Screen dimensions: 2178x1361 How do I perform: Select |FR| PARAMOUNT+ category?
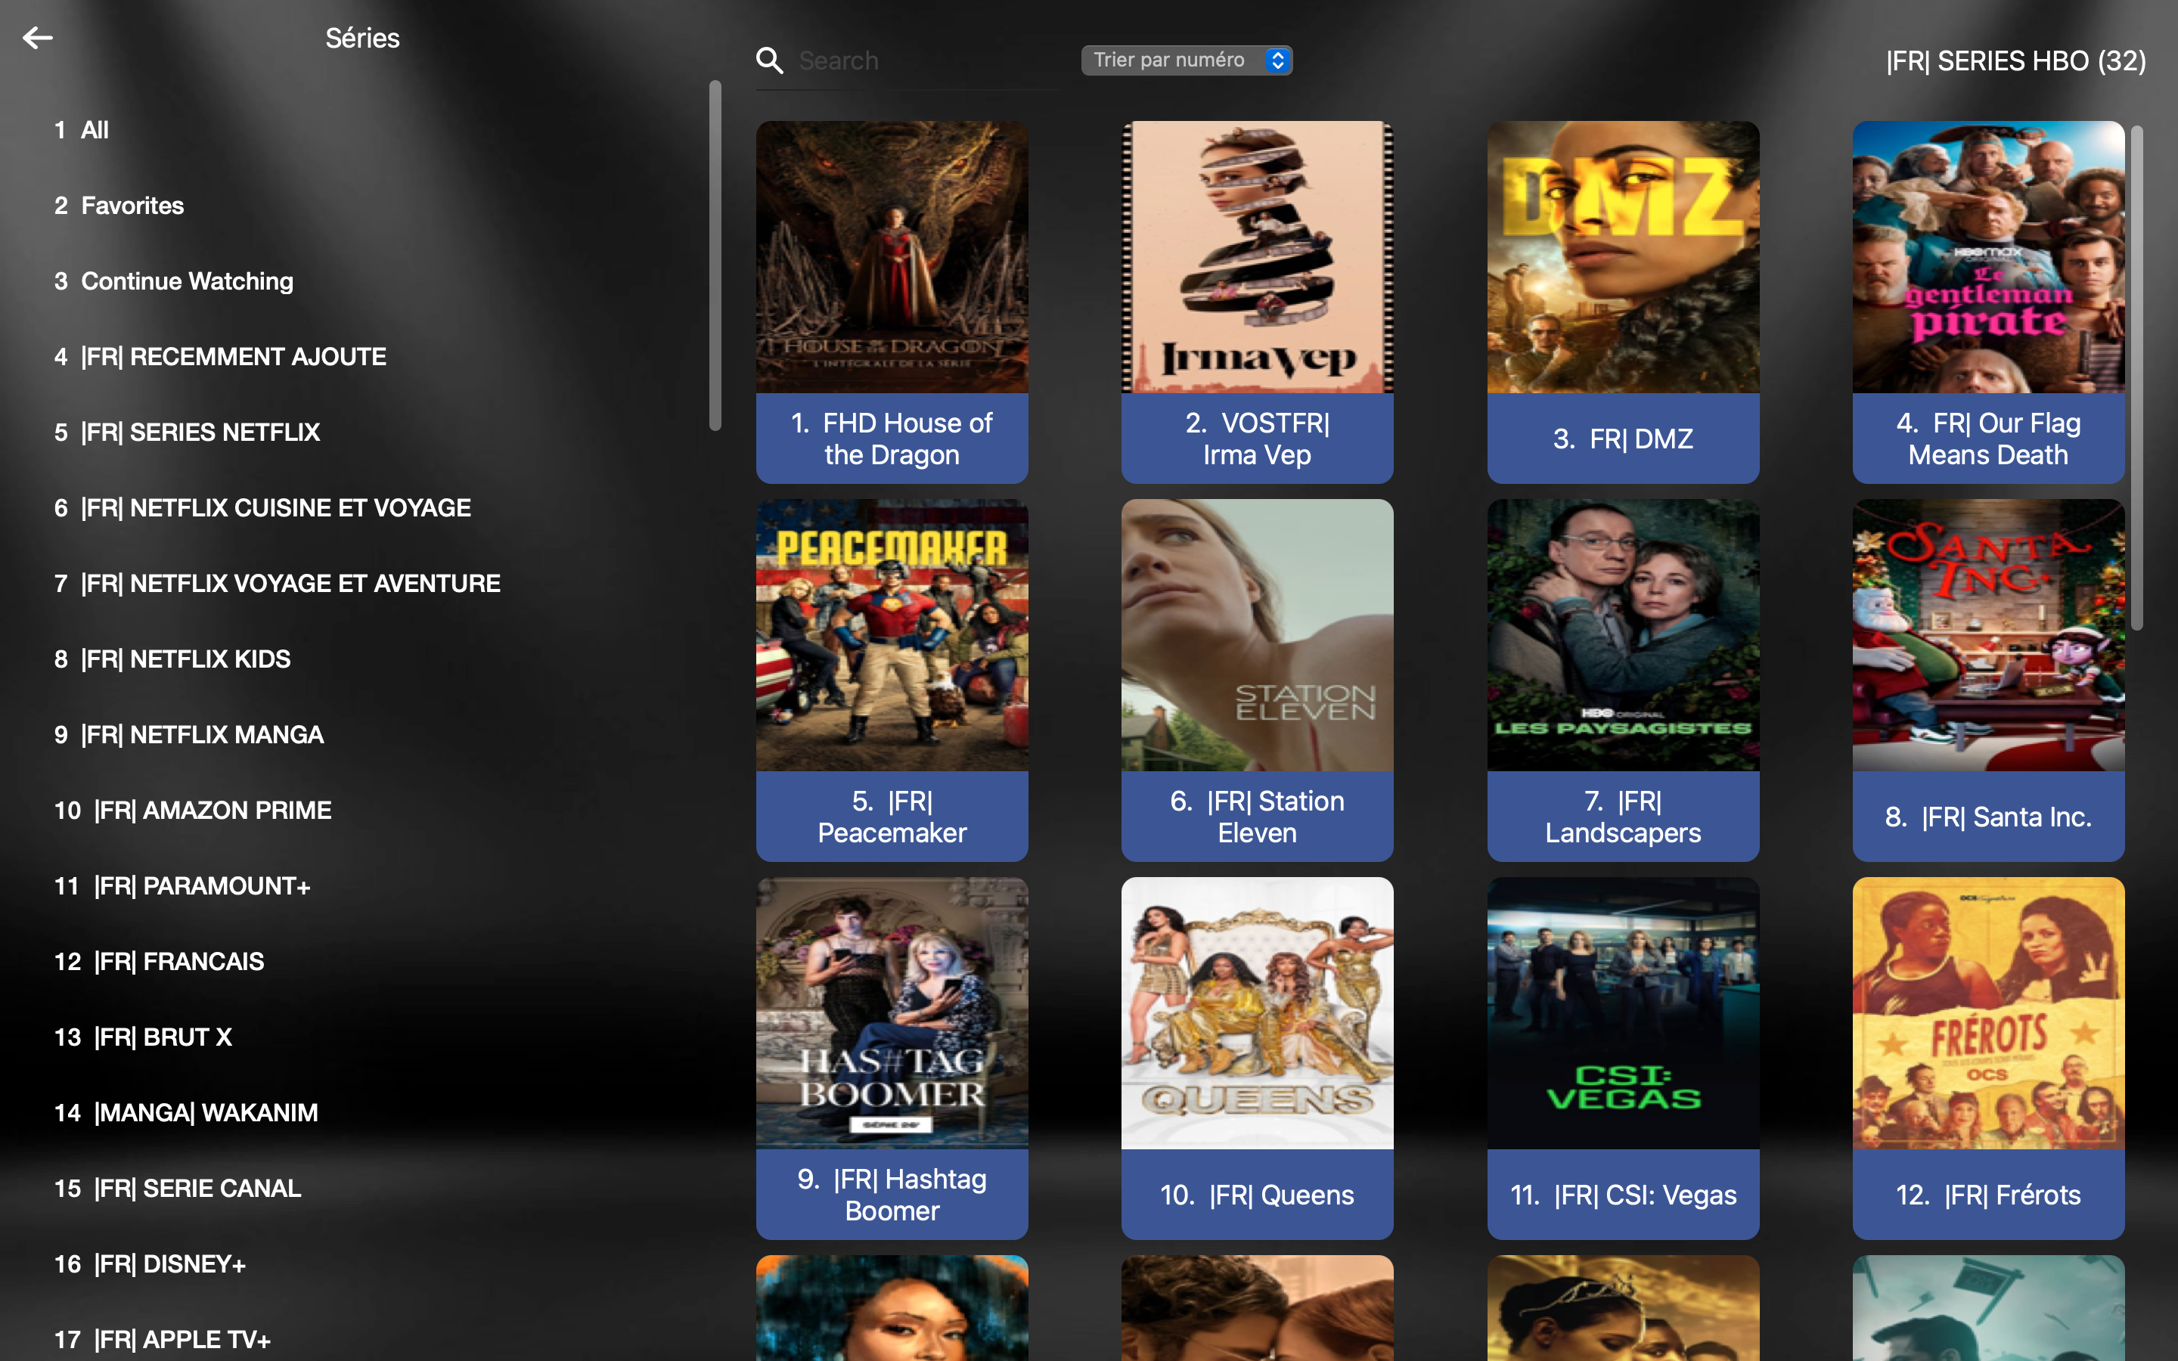tap(183, 885)
